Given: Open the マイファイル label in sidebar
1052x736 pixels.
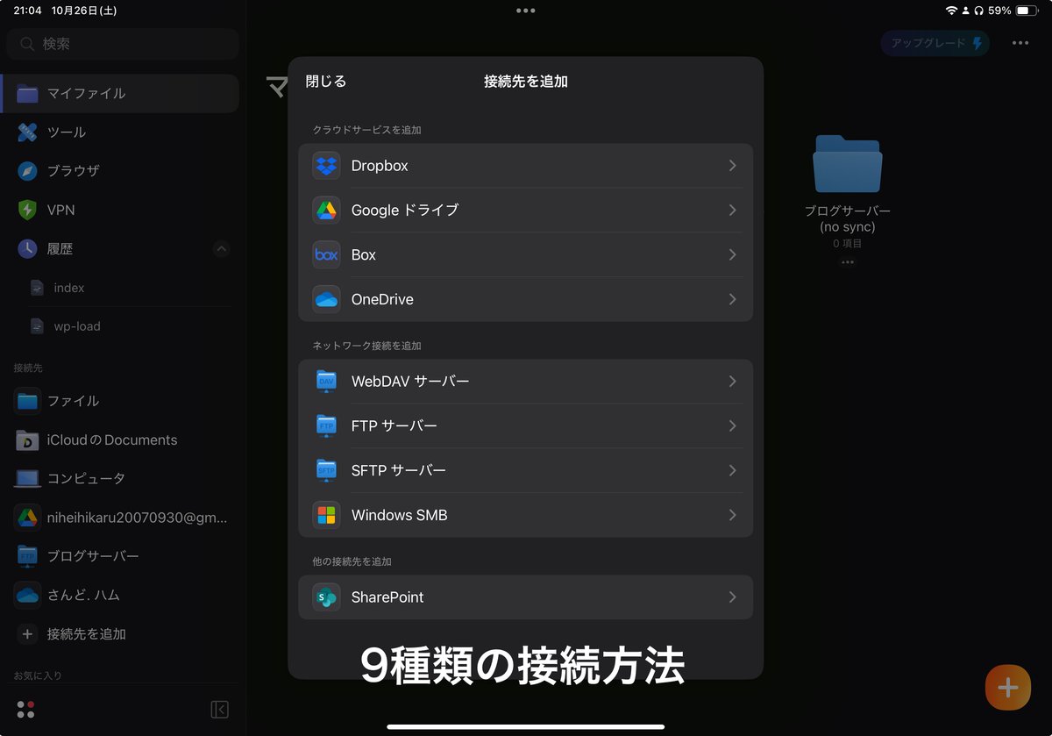Looking at the screenshot, I should tap(86, 94).
